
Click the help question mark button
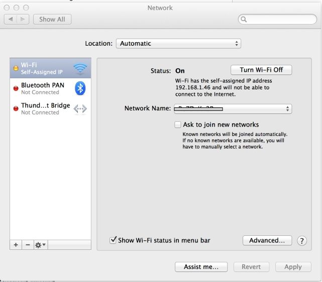(x=301, y=241)
